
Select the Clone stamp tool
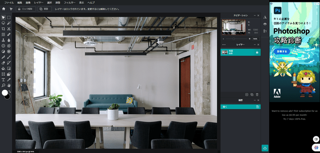(3, 40)
